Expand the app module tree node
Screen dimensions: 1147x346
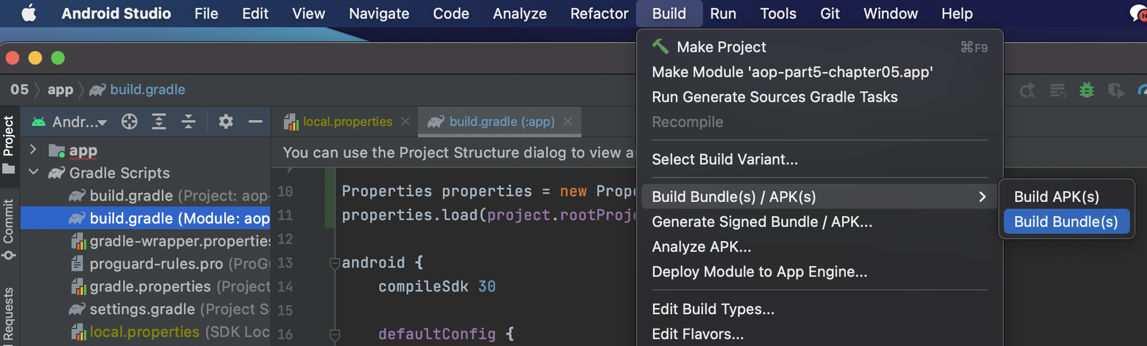(x=33, y=150)
